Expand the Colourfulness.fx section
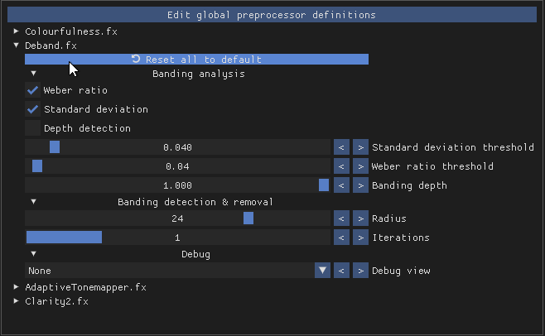 click(x=17, y=31)
